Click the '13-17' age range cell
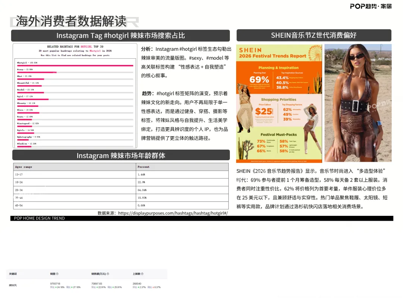The image size is (403, 298). click(75, 175)
